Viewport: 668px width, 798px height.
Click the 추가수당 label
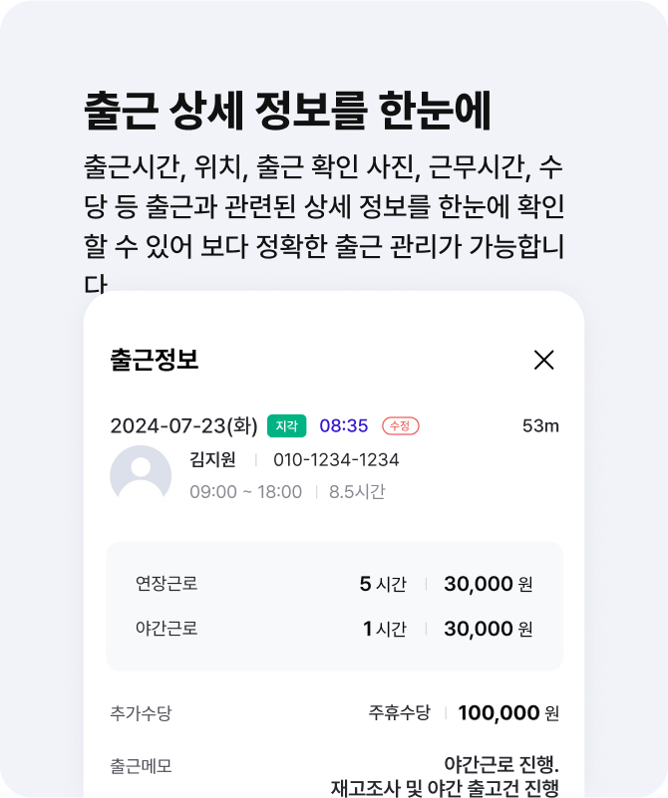(141, 713)
